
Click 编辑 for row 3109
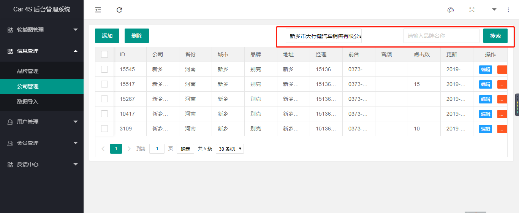(x=486, y=129)
